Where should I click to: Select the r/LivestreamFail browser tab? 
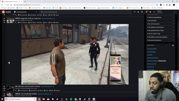coord(12,2)
